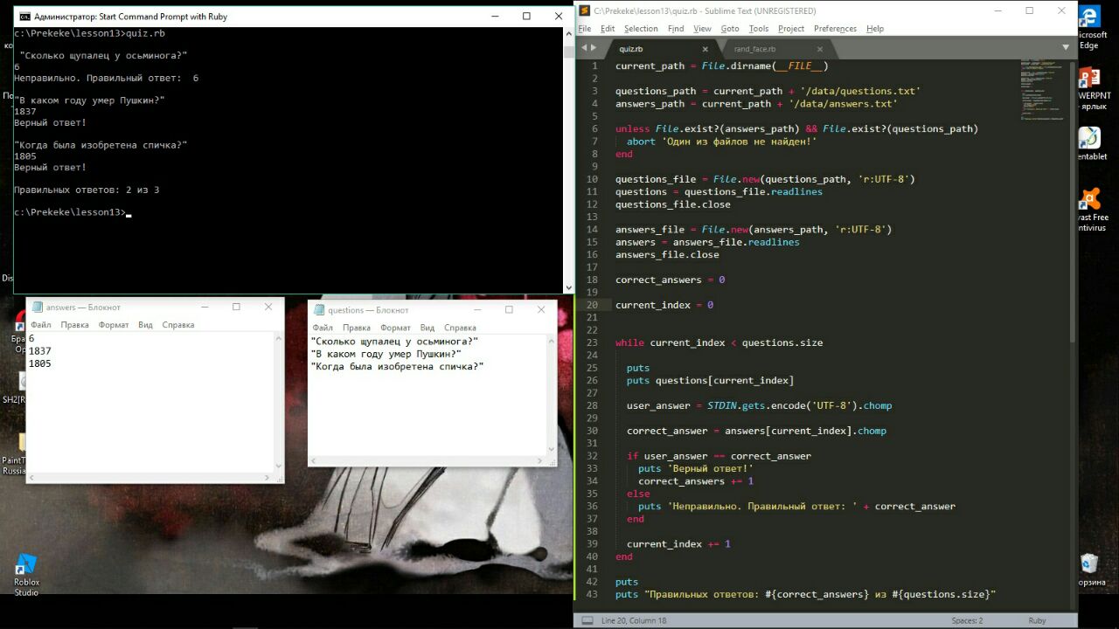Viewport: 1119px width, 629px height.
Task: Click answers Notepad horizontal scroll-right arrow
Action: (x=267, y=477)
